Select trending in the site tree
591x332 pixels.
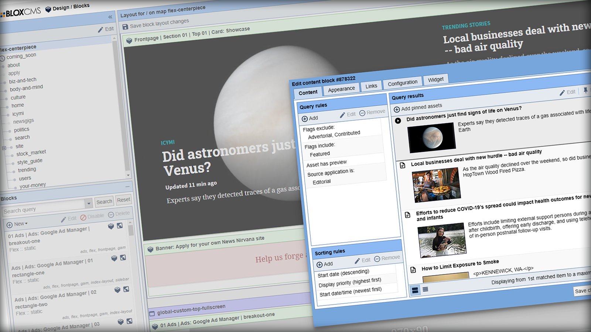point(27,170)
